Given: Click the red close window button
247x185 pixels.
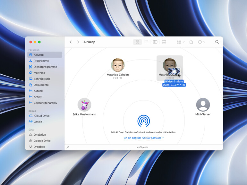Looking at the screenshot, I should coord(31,42).
